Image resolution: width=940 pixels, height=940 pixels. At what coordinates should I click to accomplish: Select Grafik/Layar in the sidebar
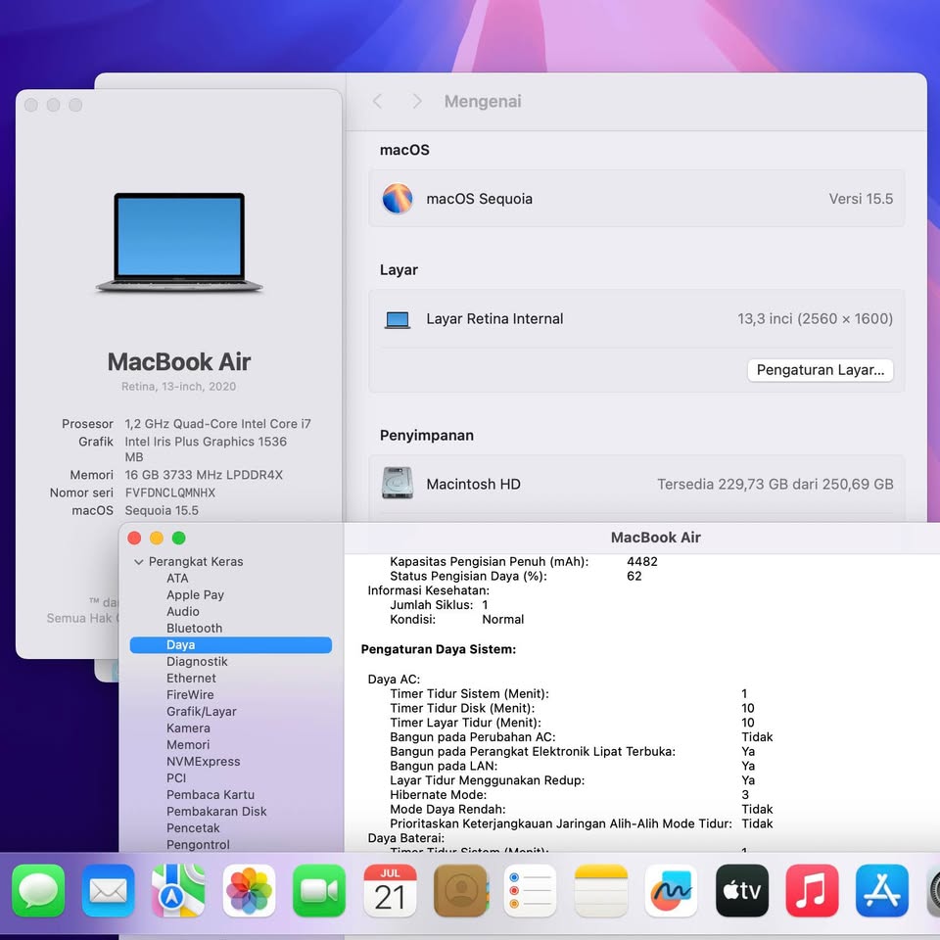[202, 712]
